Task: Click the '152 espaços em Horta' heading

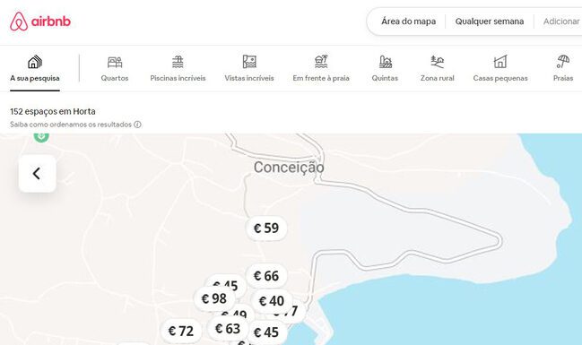Action: [53, 111]
